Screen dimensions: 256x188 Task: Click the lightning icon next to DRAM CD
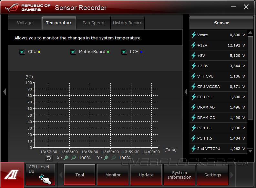tap(194, 118)
